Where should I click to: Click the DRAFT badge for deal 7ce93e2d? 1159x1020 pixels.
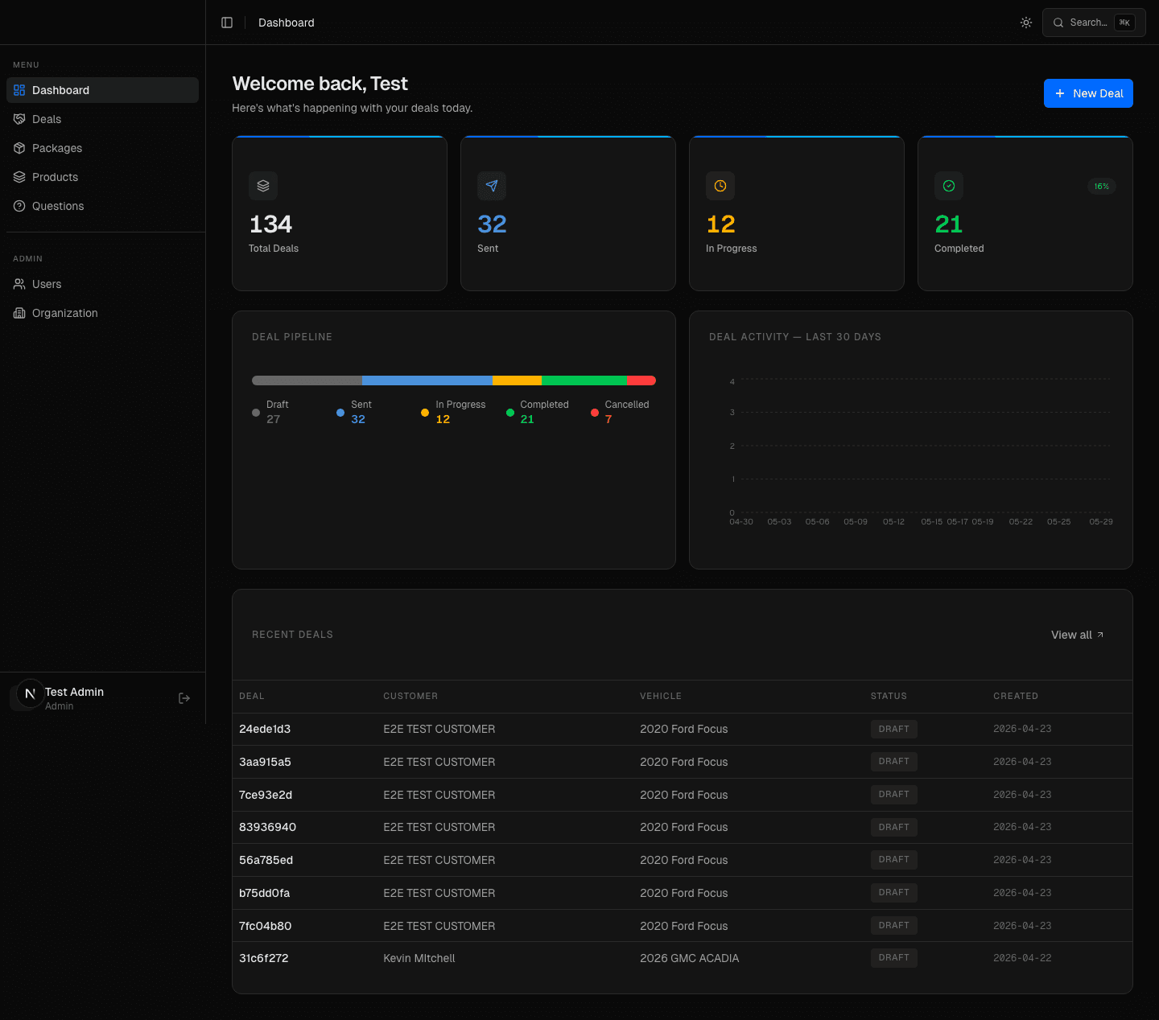click(893, 794)
